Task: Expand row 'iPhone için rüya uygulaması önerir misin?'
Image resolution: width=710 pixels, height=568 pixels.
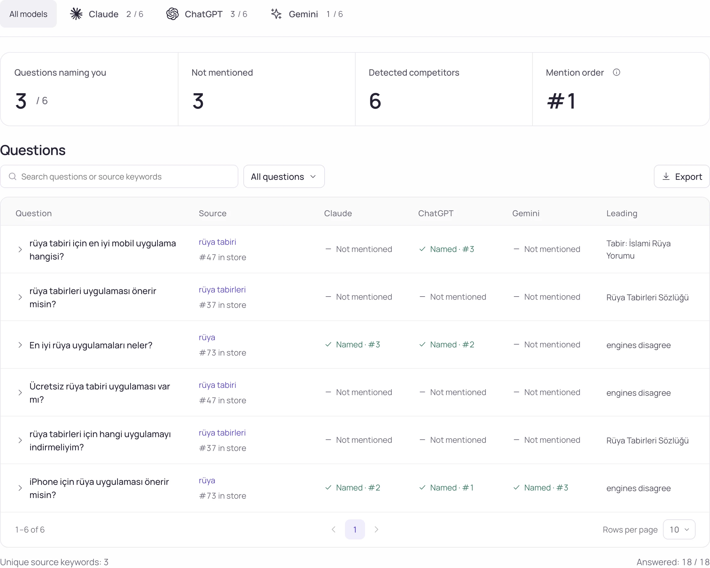Action: pyautogui.click(x=20, y=488)
